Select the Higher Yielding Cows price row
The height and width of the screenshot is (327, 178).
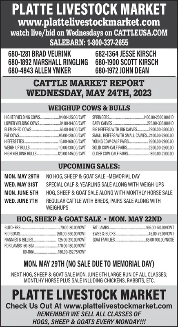(45, 117)
